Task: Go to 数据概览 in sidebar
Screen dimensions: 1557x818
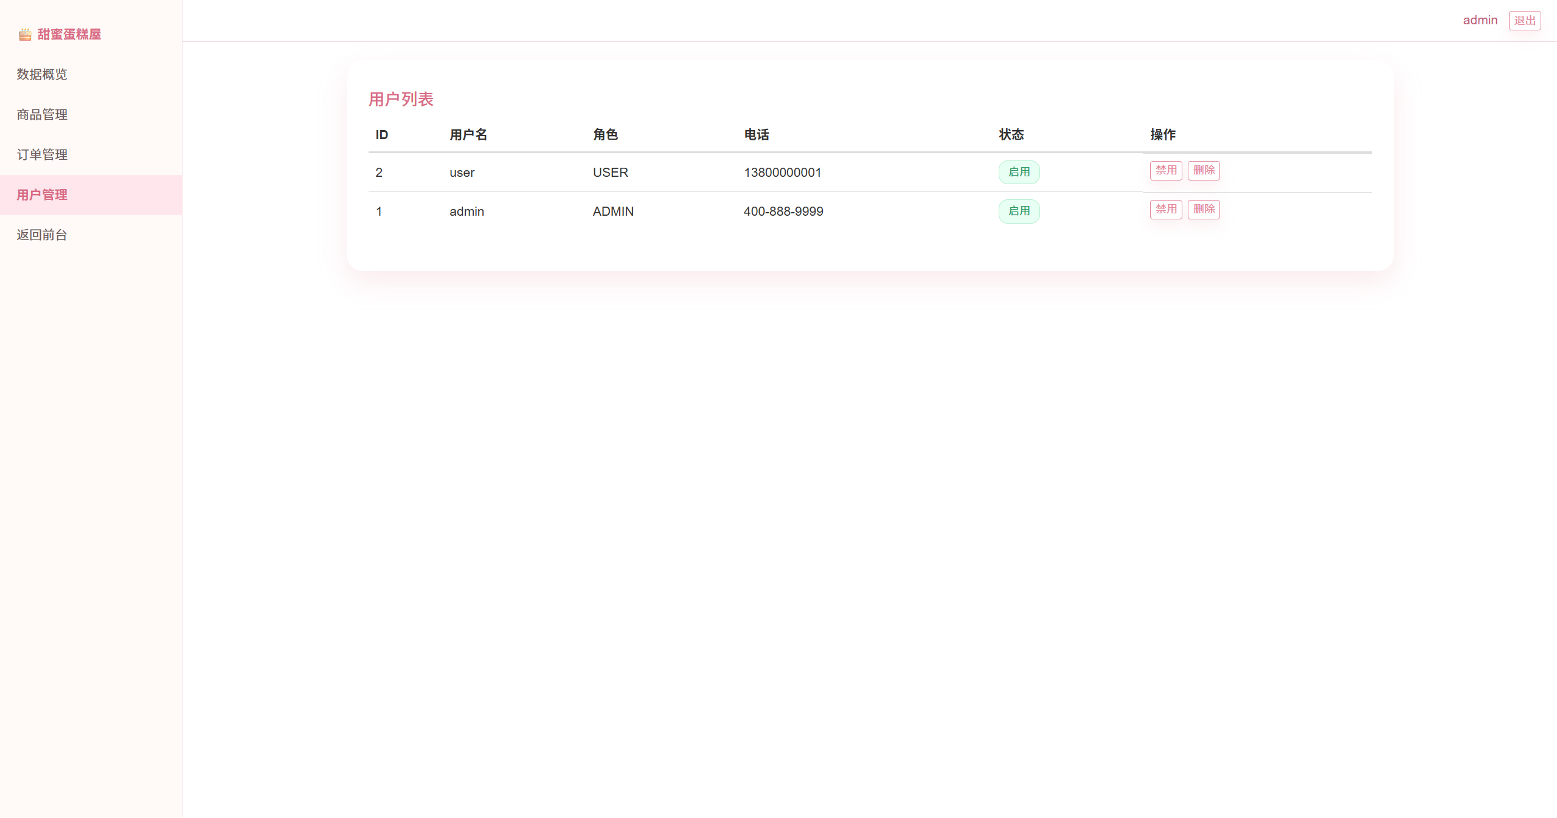Action: (x=42, y=74)
